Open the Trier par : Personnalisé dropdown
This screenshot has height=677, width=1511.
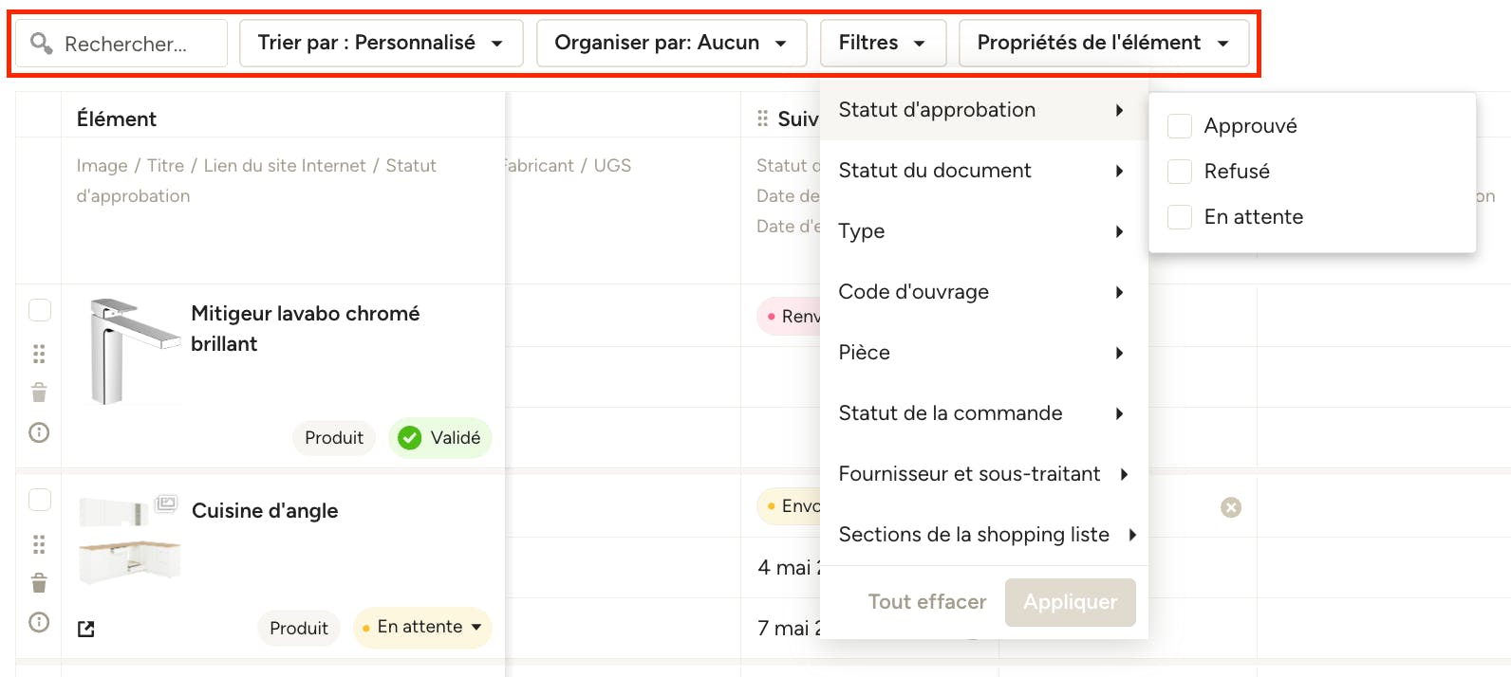click(x=381, y=43)
